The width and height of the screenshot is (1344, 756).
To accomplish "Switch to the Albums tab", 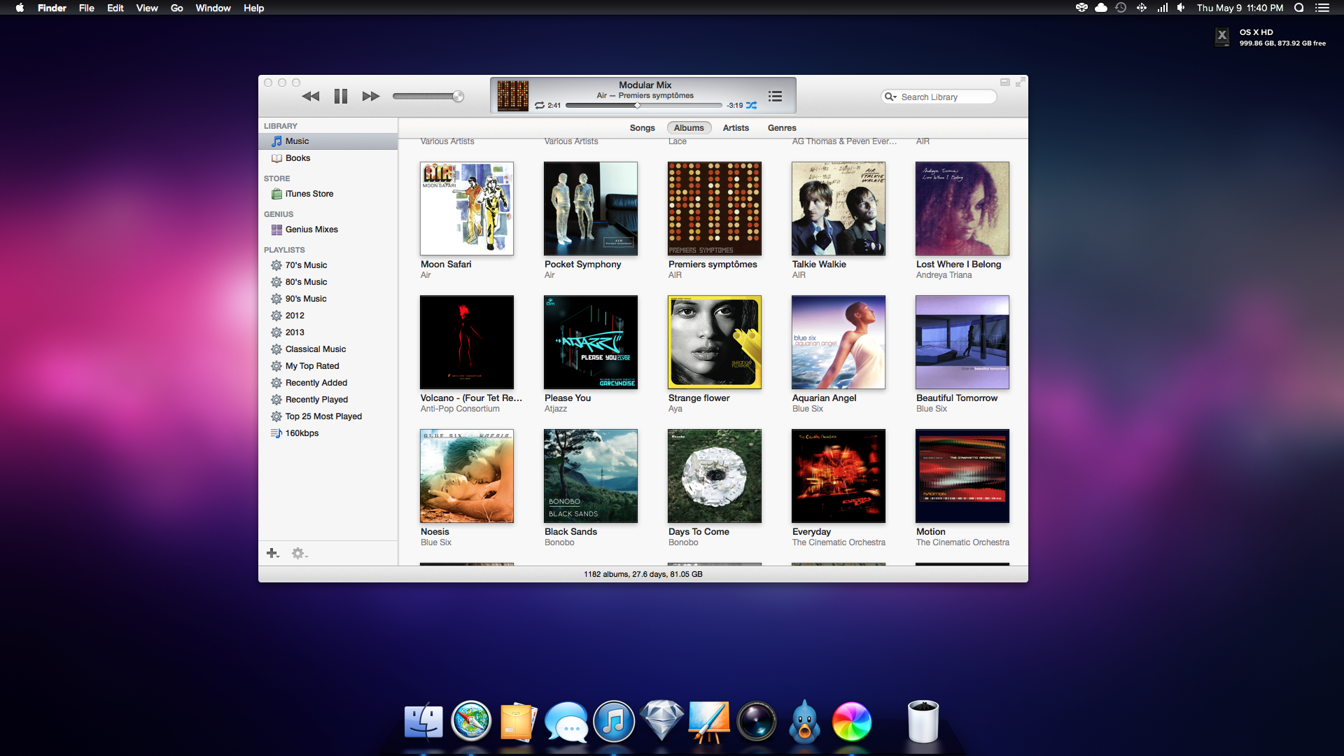I will pyautogui.click(x=689, y=128).
